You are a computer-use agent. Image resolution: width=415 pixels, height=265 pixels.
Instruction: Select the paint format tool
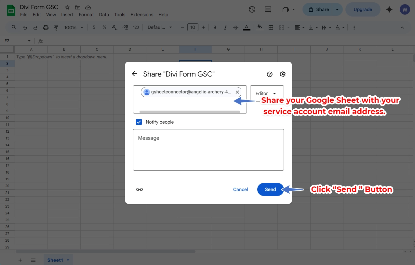(x=56, y=27)
